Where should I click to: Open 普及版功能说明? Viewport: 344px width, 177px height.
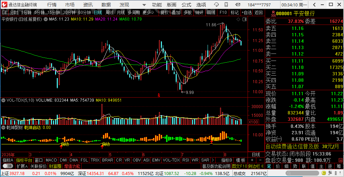point(216,166)
